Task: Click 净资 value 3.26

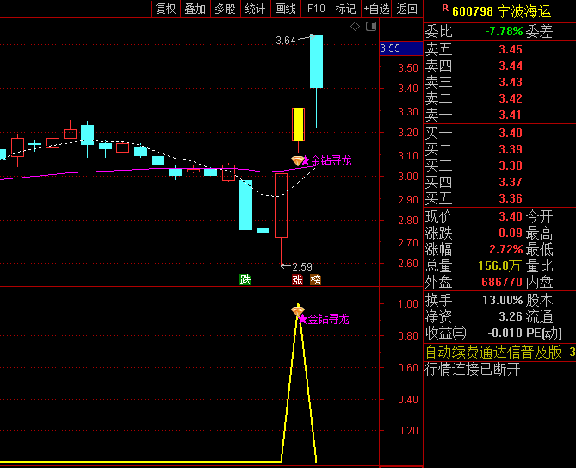Action: [x=511, y=316]
